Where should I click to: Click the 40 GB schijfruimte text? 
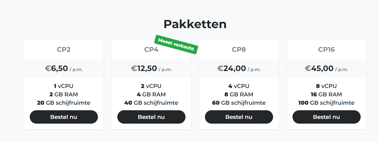click(151, 103)
